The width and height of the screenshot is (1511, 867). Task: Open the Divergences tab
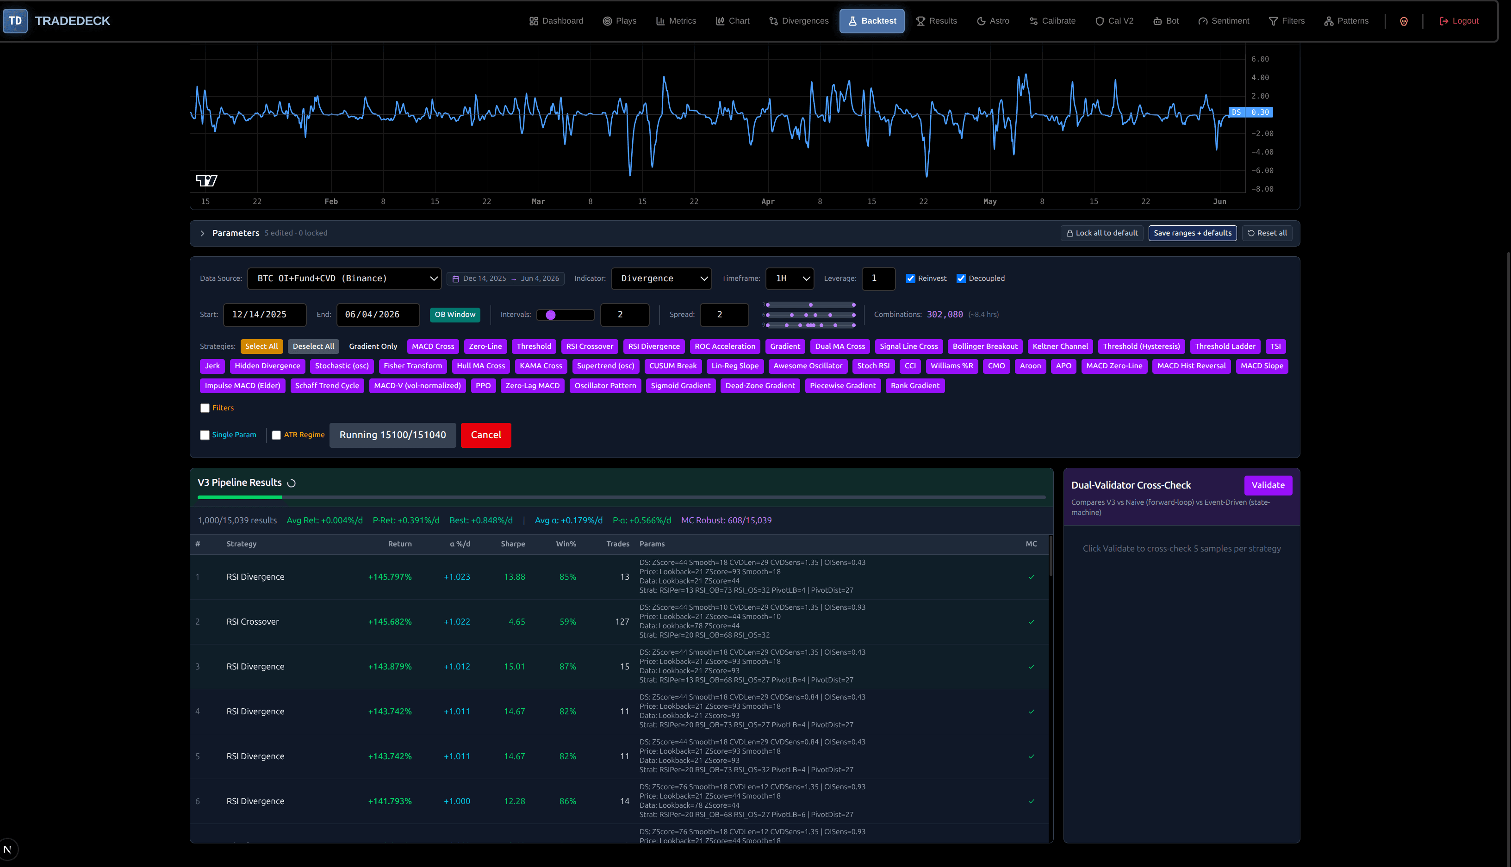click(799, 21)
